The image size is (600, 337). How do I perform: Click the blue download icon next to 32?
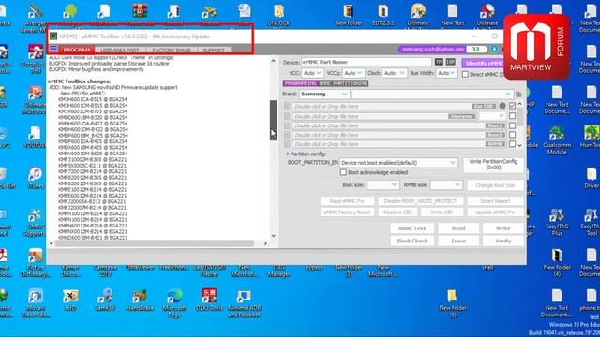point(494,50)
